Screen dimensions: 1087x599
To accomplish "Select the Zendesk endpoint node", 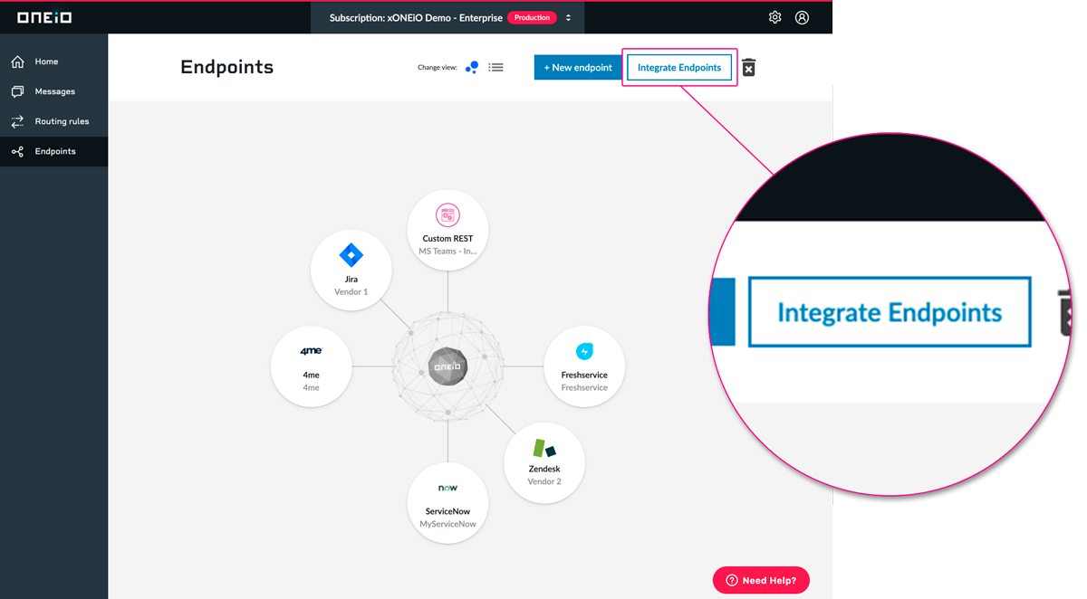I will (x=544, y=461).
